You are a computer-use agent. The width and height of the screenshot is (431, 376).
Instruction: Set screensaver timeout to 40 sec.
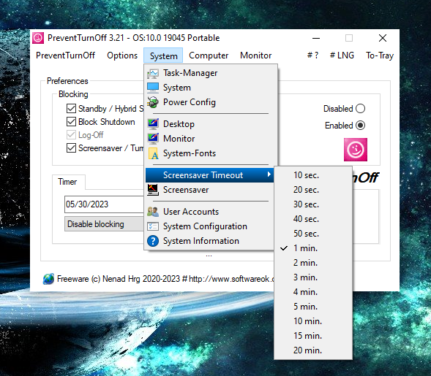click(x=313, y=219)
